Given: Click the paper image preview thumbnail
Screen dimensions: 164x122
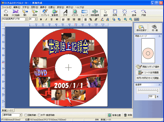Looking at the screenshot, I should [148, 51].
